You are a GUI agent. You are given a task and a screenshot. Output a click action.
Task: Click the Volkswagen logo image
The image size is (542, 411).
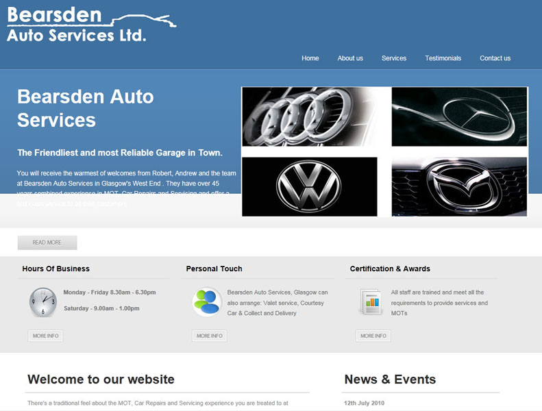coord(310,186)
